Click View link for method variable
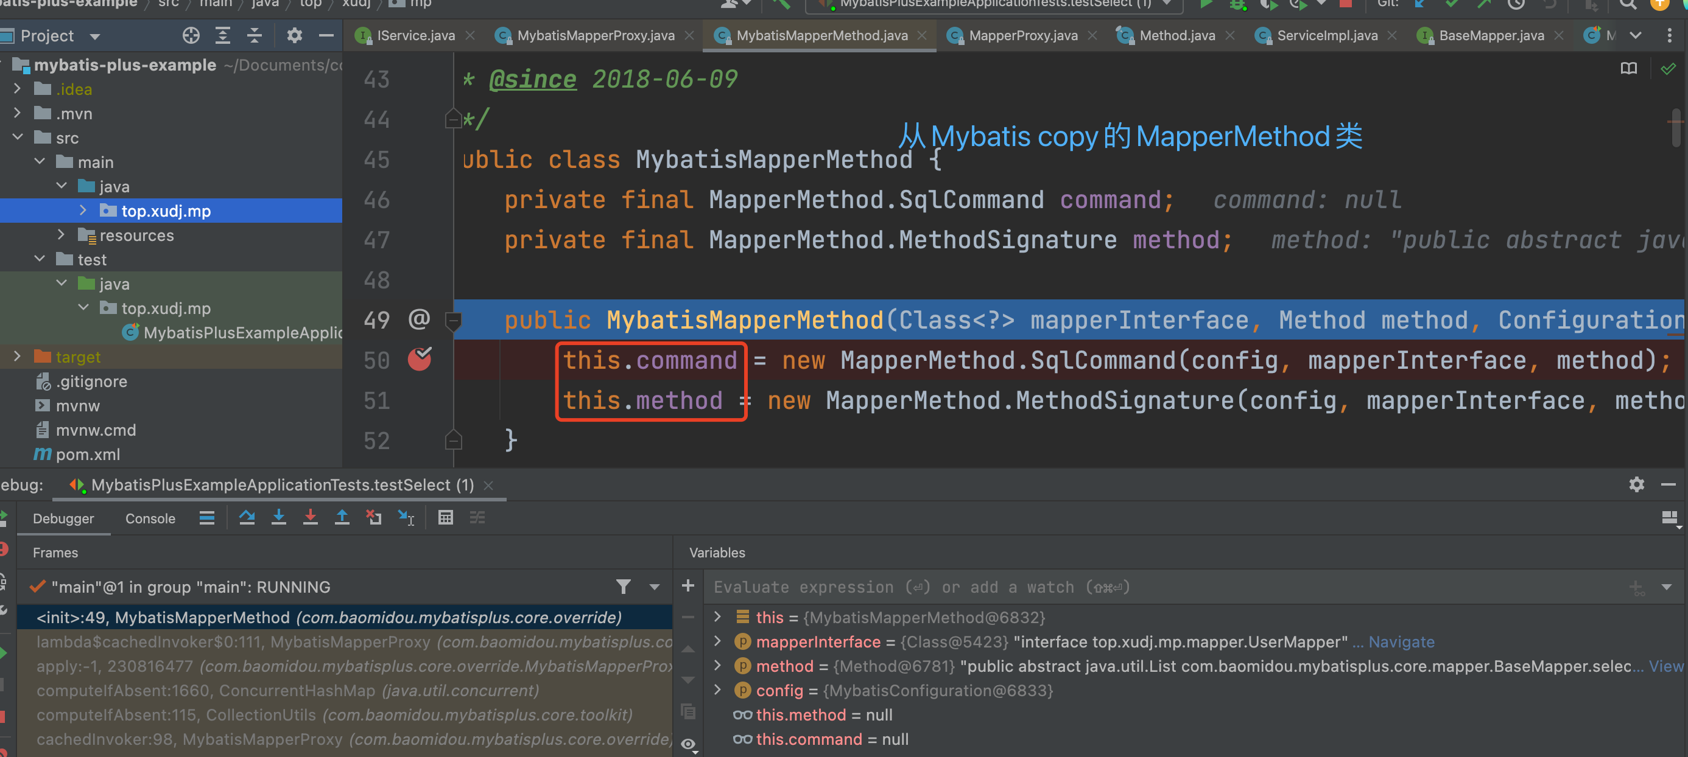1688x757 pixels. click(x=1665, y=665)
